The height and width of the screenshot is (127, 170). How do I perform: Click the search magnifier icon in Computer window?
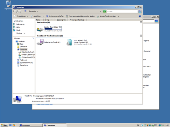coord(140,11)
